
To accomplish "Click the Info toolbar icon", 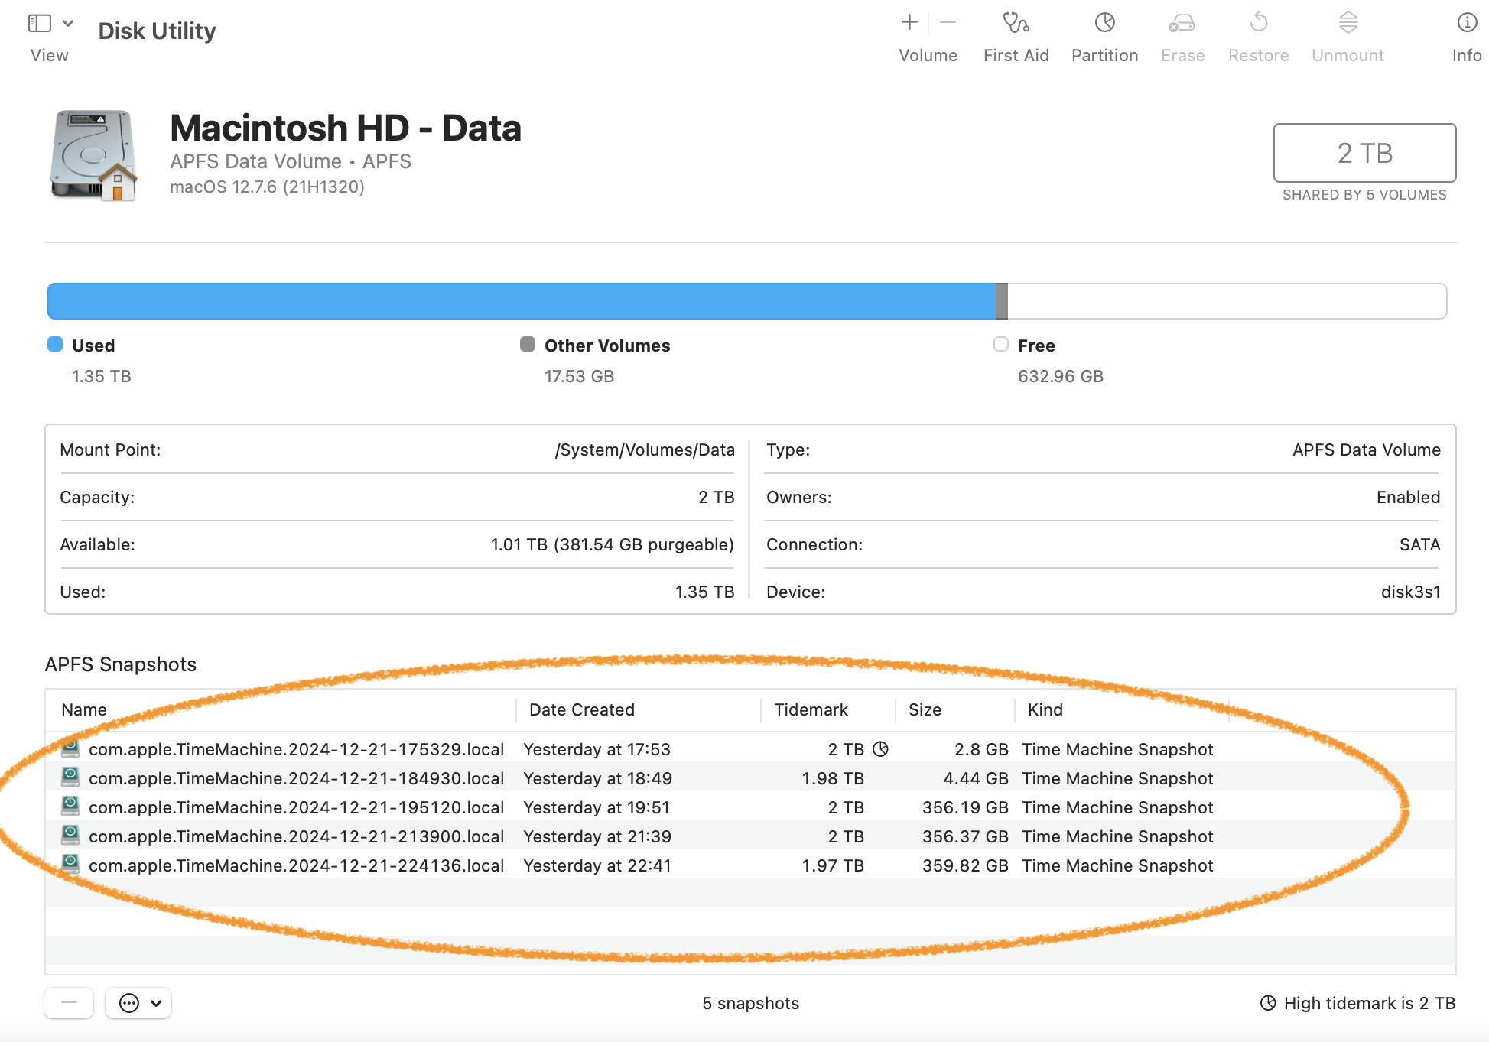I will [1466, 23].
